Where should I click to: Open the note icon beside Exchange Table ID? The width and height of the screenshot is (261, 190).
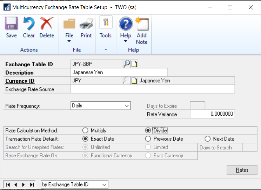(x=134, y=64)
